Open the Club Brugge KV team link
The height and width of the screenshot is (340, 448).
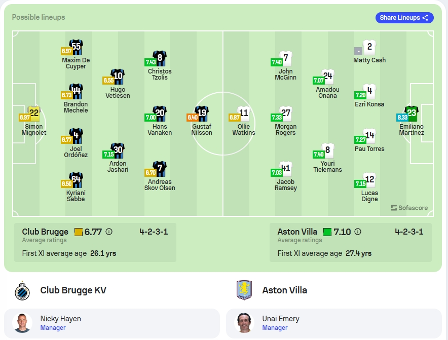click(73, 290)
